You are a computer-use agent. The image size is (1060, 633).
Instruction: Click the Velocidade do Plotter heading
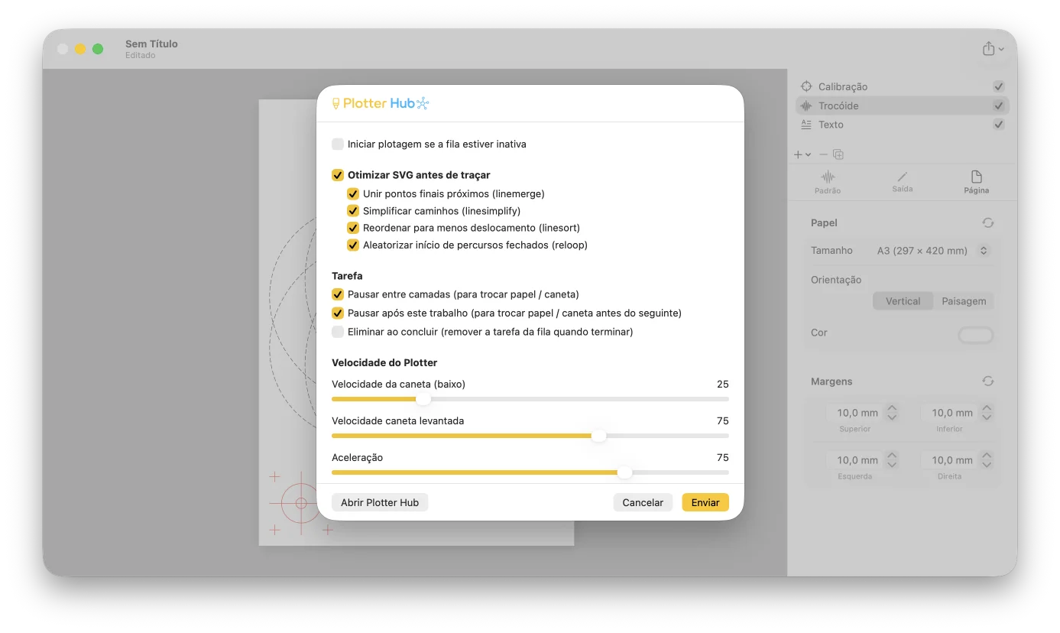[x=384, y=363]
